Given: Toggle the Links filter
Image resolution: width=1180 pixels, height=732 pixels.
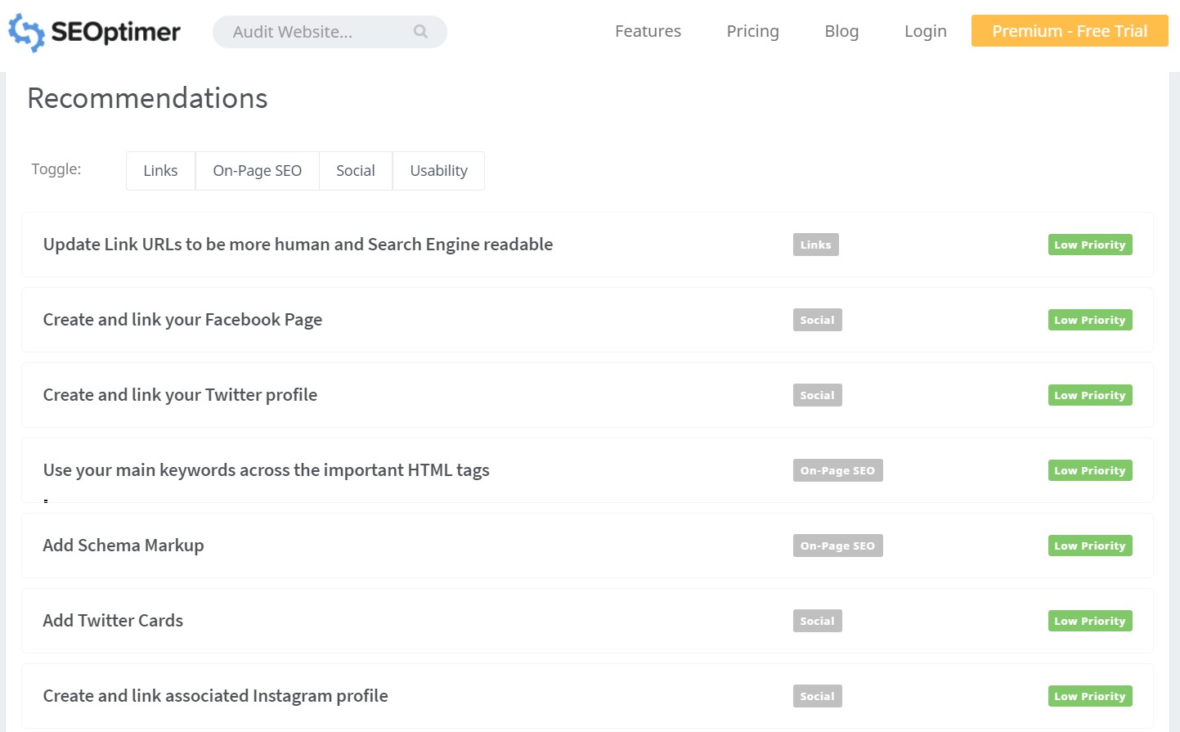Looking at the screenshot, I should coord(160,171).
